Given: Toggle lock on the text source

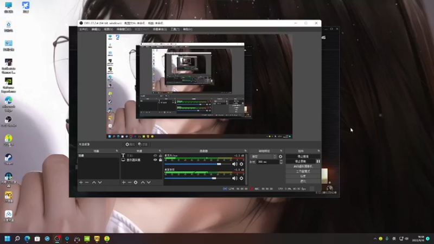Looking at the screenshot, I should (160, 156).
